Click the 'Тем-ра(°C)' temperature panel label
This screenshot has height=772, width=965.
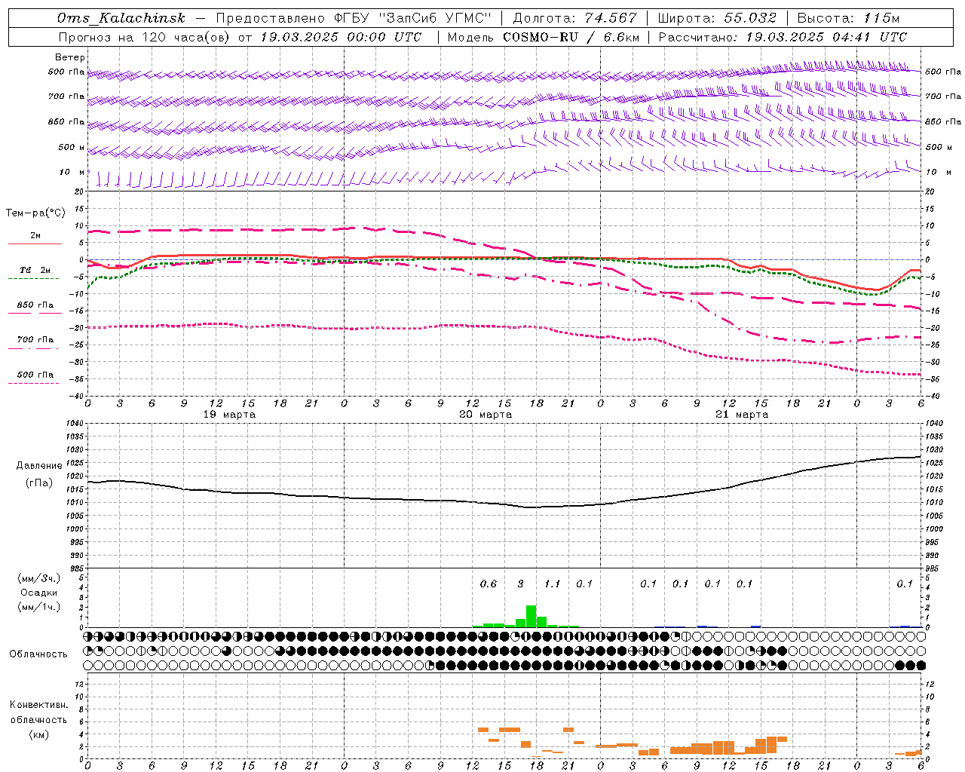click(x=35, y=213)
